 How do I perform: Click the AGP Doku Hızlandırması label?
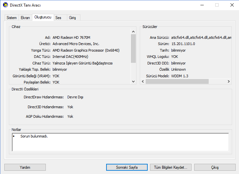[x=45, y=116]
